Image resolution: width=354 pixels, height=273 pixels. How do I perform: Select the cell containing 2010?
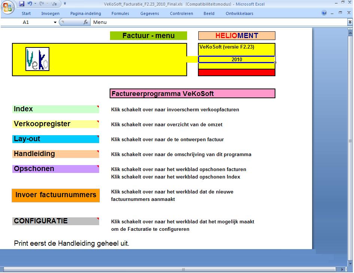coord(236,59)
